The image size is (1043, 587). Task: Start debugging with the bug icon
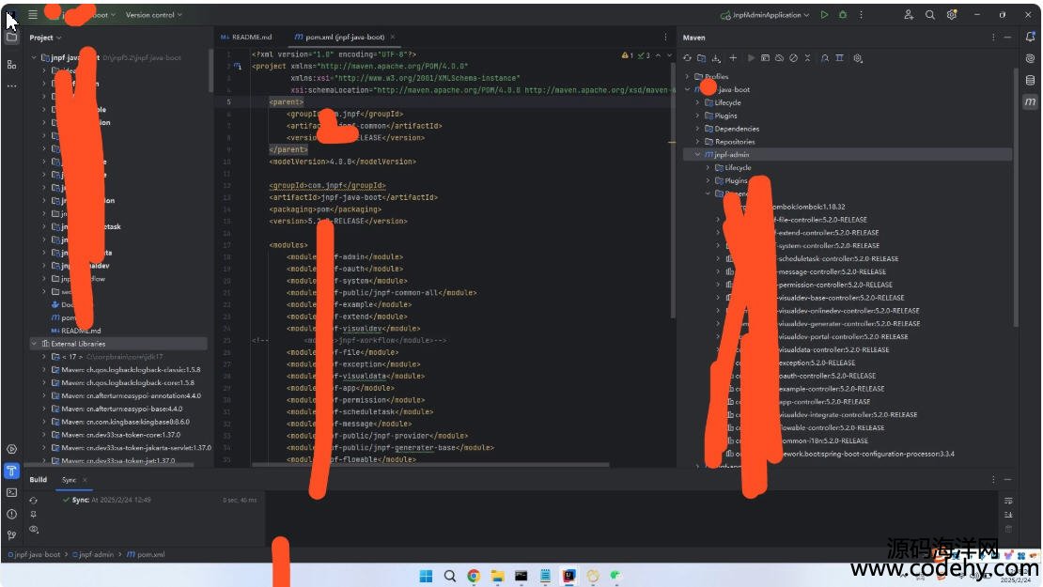843,15
